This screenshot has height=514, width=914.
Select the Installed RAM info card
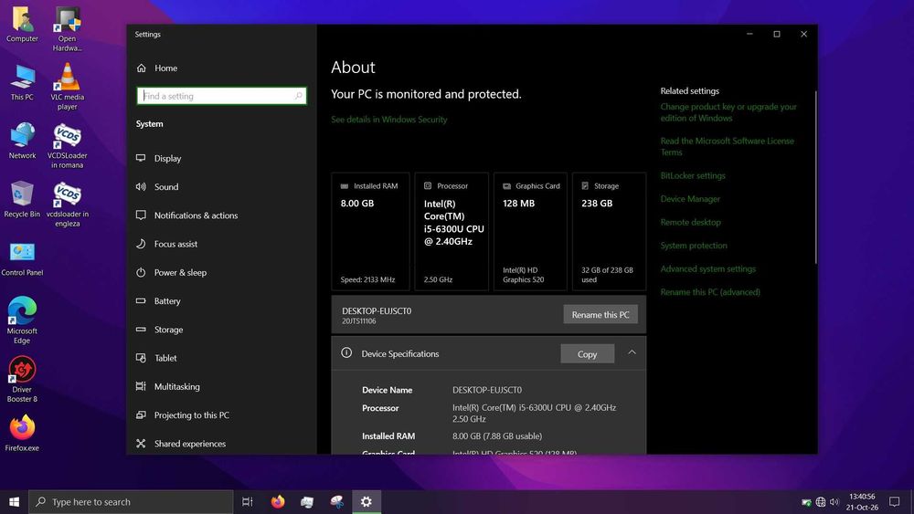click(371, 232)
